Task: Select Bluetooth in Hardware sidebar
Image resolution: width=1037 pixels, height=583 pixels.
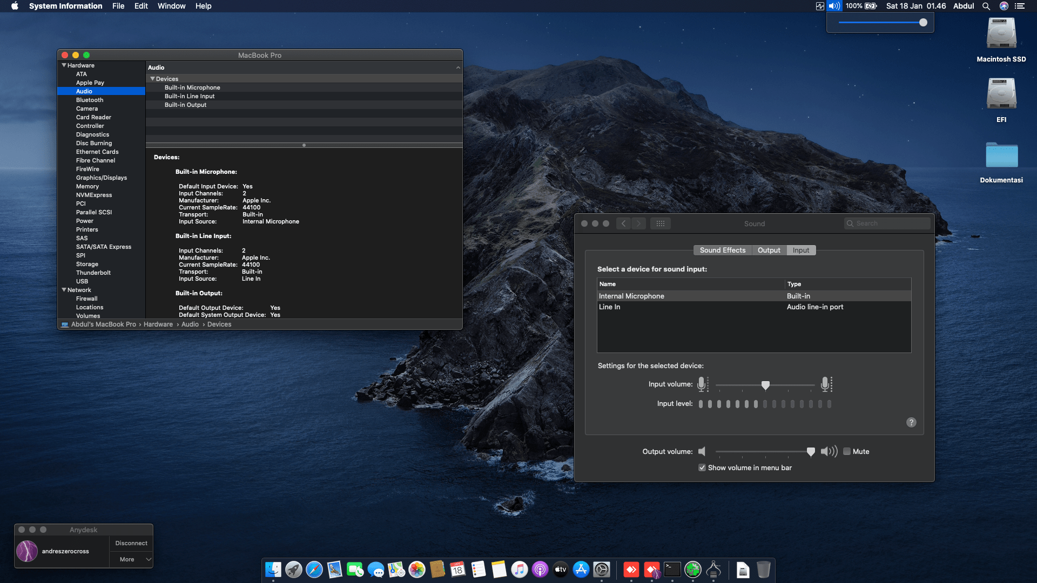Action: point(90,100)
